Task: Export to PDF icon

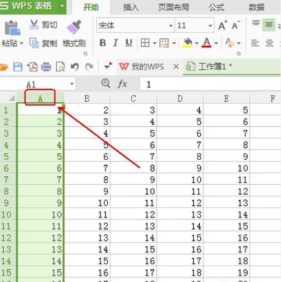Action: [x=32, y=67]
